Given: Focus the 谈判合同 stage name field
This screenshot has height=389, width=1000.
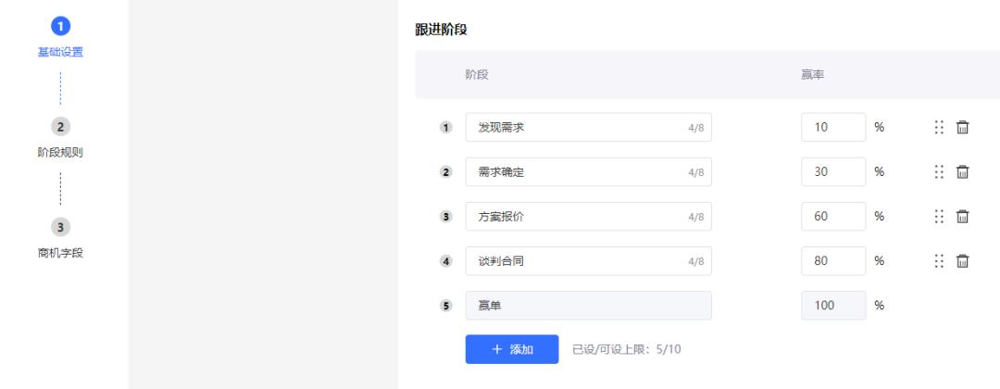Looking at the screenshot, I should point(589,261).
